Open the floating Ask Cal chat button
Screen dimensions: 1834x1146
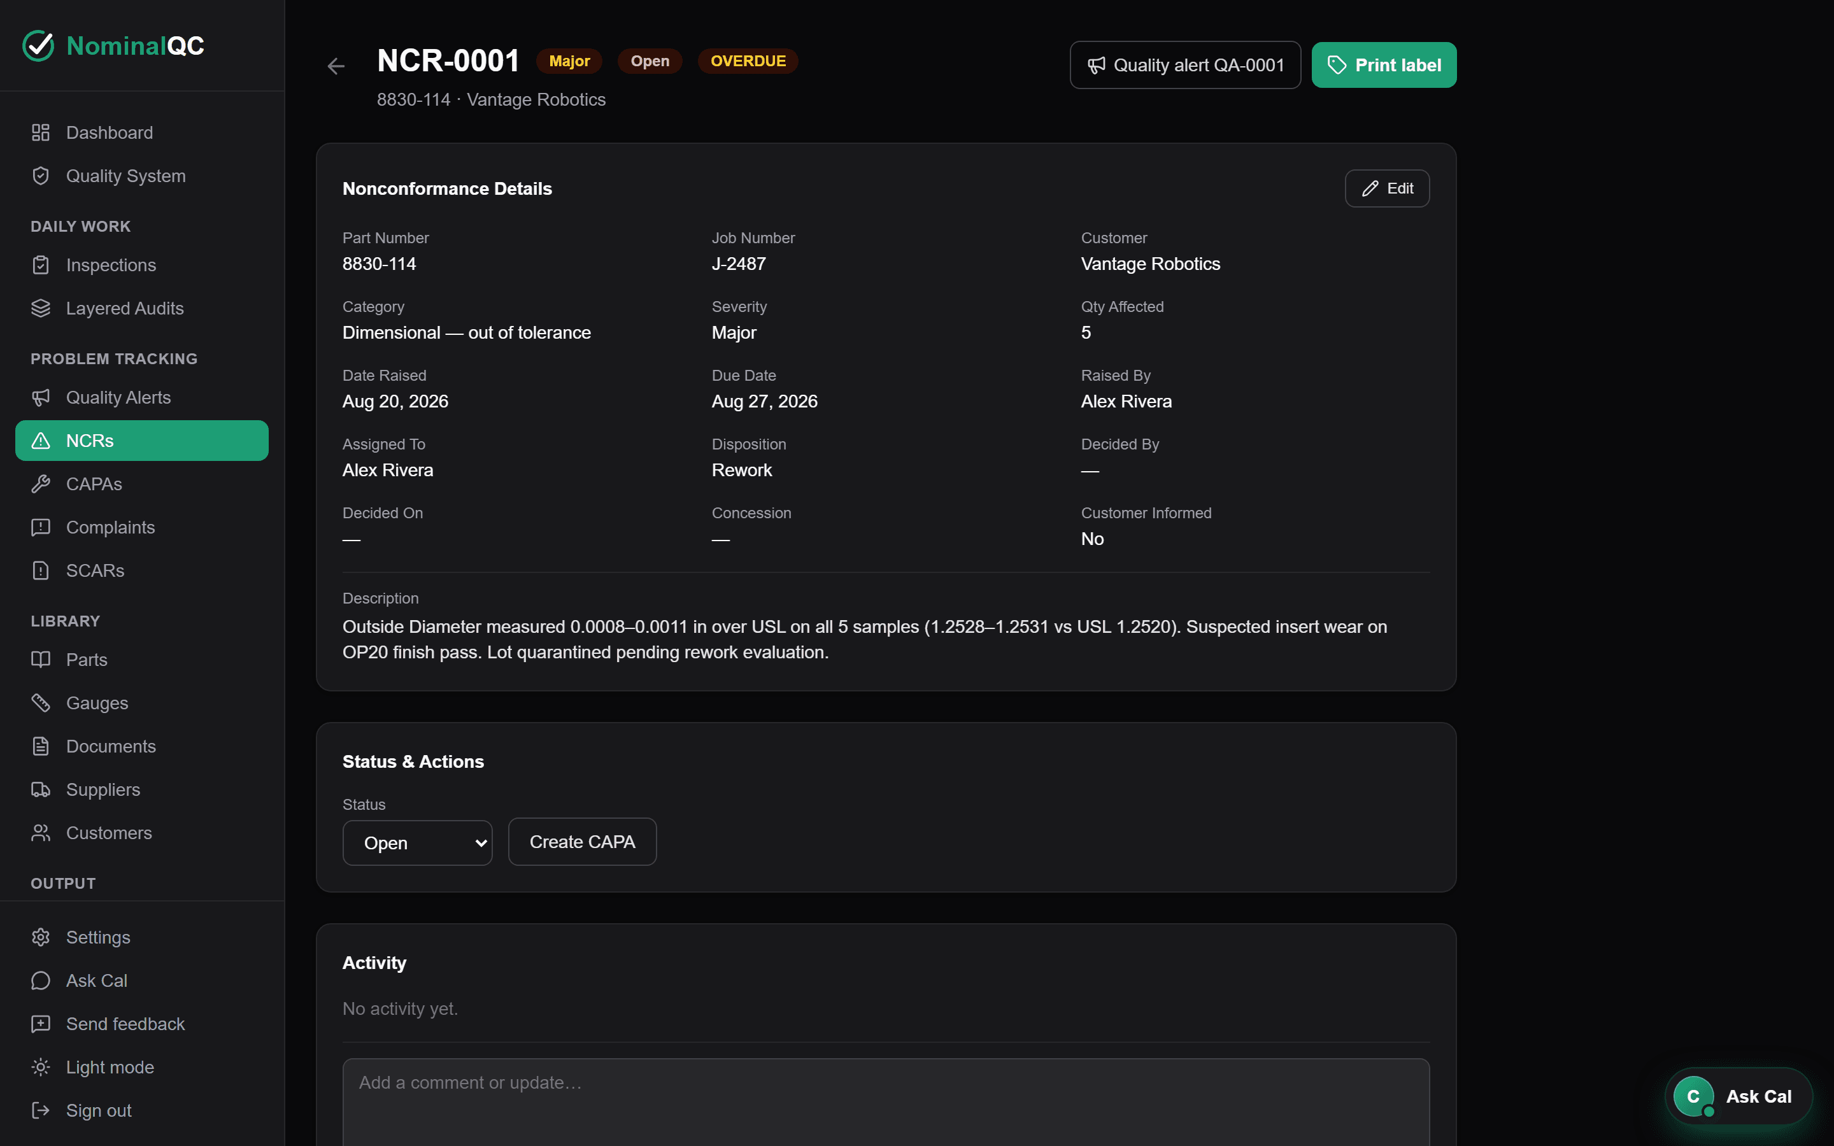(1738, 1096)
